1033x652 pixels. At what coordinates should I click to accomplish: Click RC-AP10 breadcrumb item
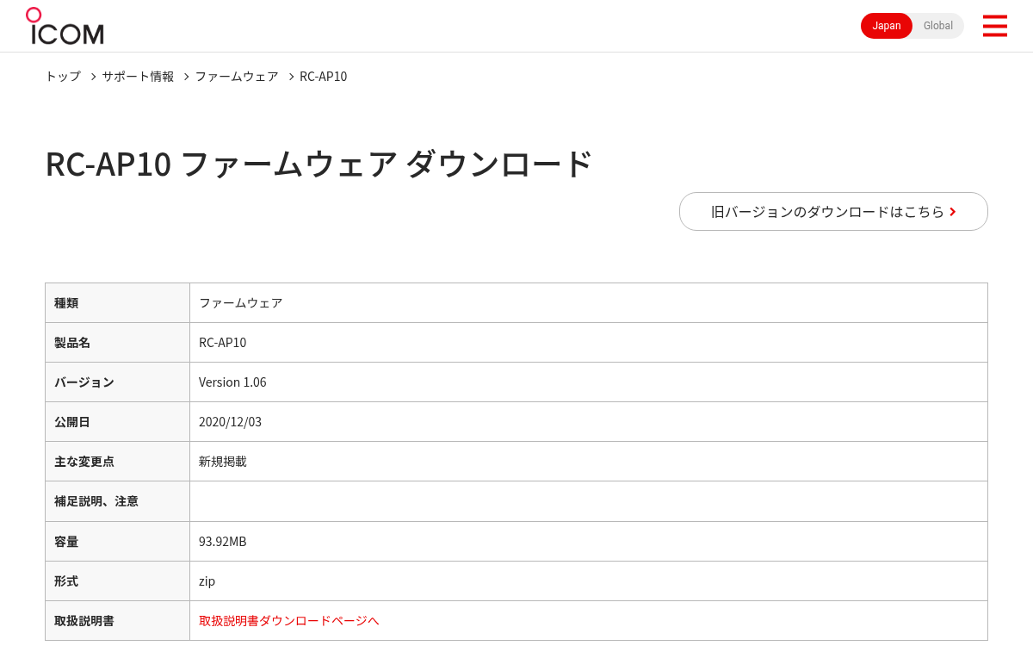324,76
